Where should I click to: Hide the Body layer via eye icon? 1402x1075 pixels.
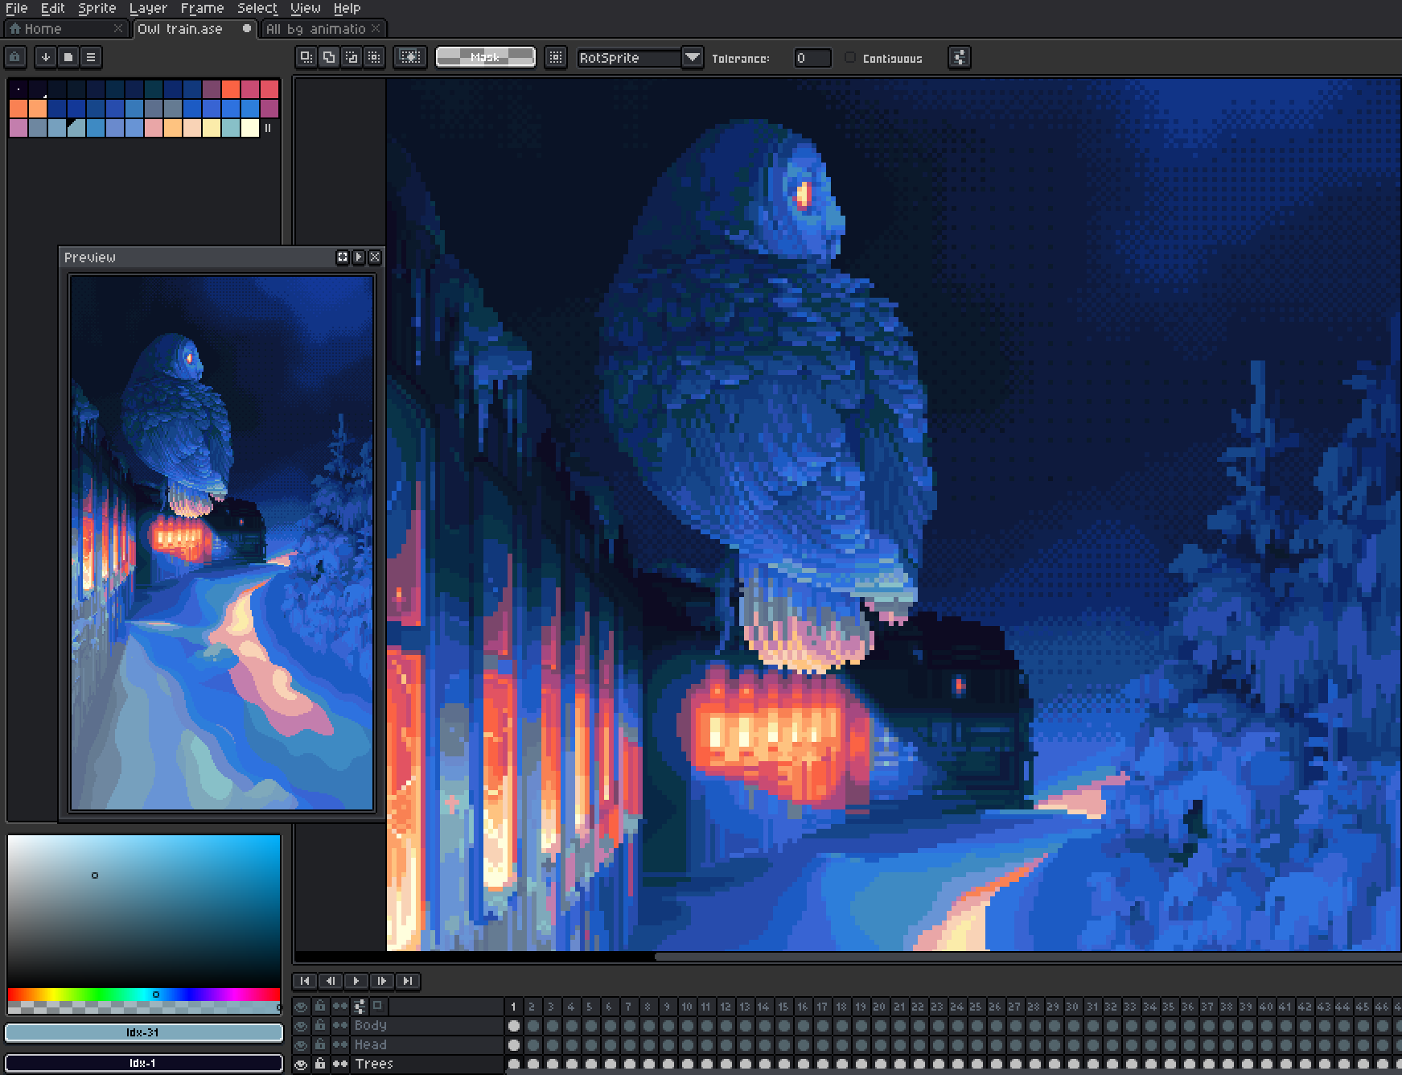pyautogui.click(x=301, y=1026)
